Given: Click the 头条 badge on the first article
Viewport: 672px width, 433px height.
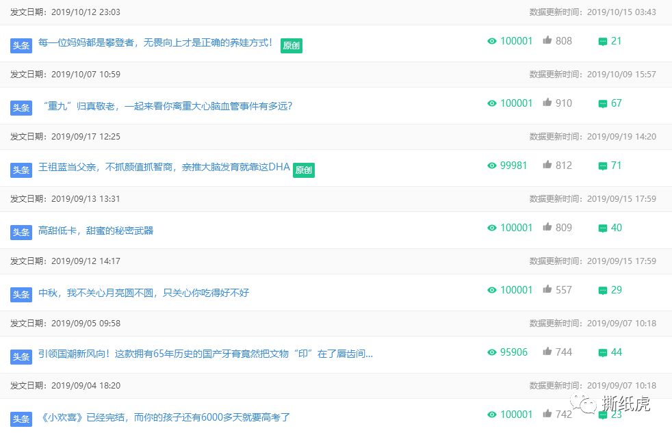Looking at the screenshot, I should (21, 45).
